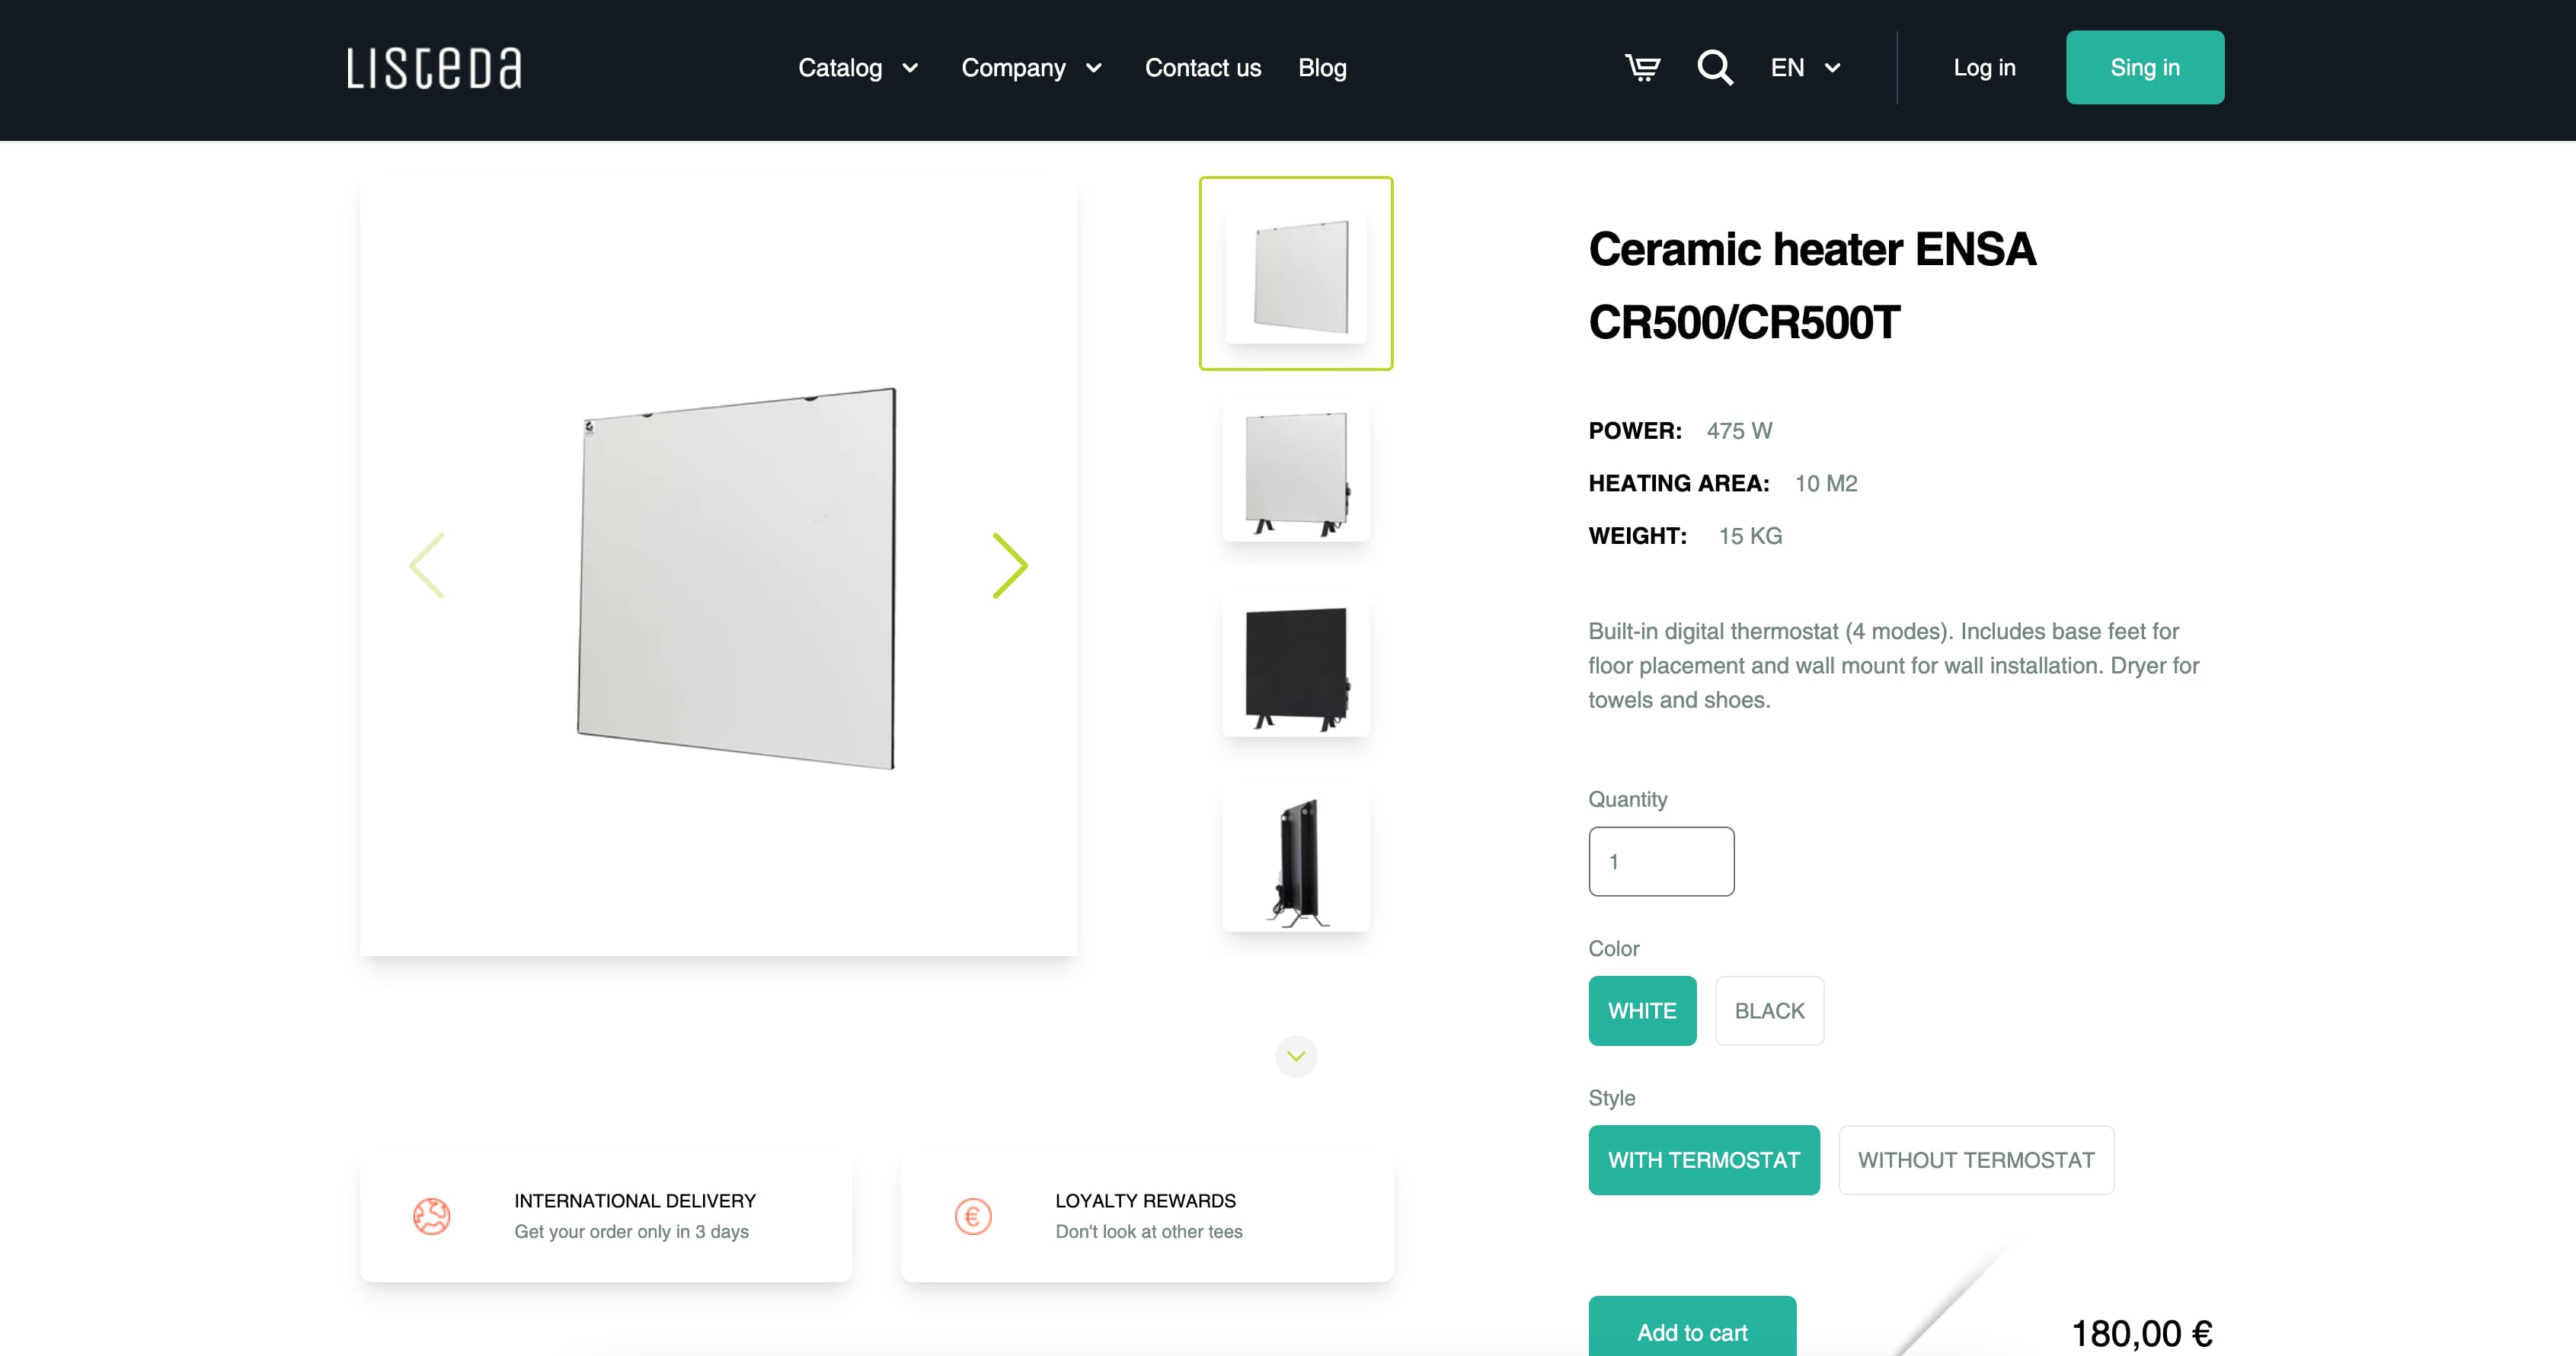Click the search magnifier icon

tap(1715, 68)
